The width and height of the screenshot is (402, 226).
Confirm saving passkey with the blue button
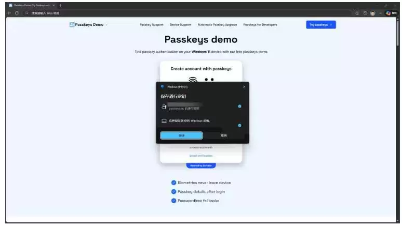[x=181, y=135]
